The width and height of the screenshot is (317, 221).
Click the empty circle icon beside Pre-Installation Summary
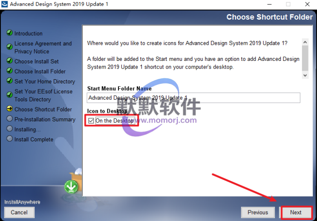click(9, 118)
